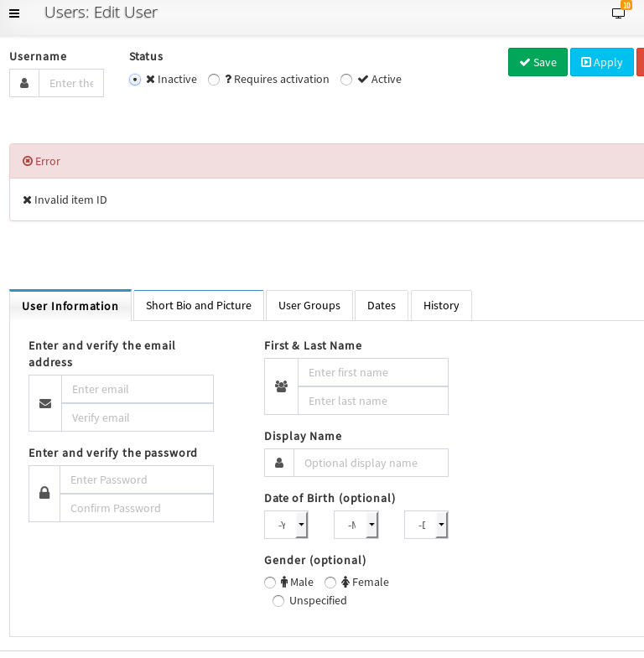Click the 'First & Last Name' label
Viewport: 644px width, 658px height.
point(313,345)
